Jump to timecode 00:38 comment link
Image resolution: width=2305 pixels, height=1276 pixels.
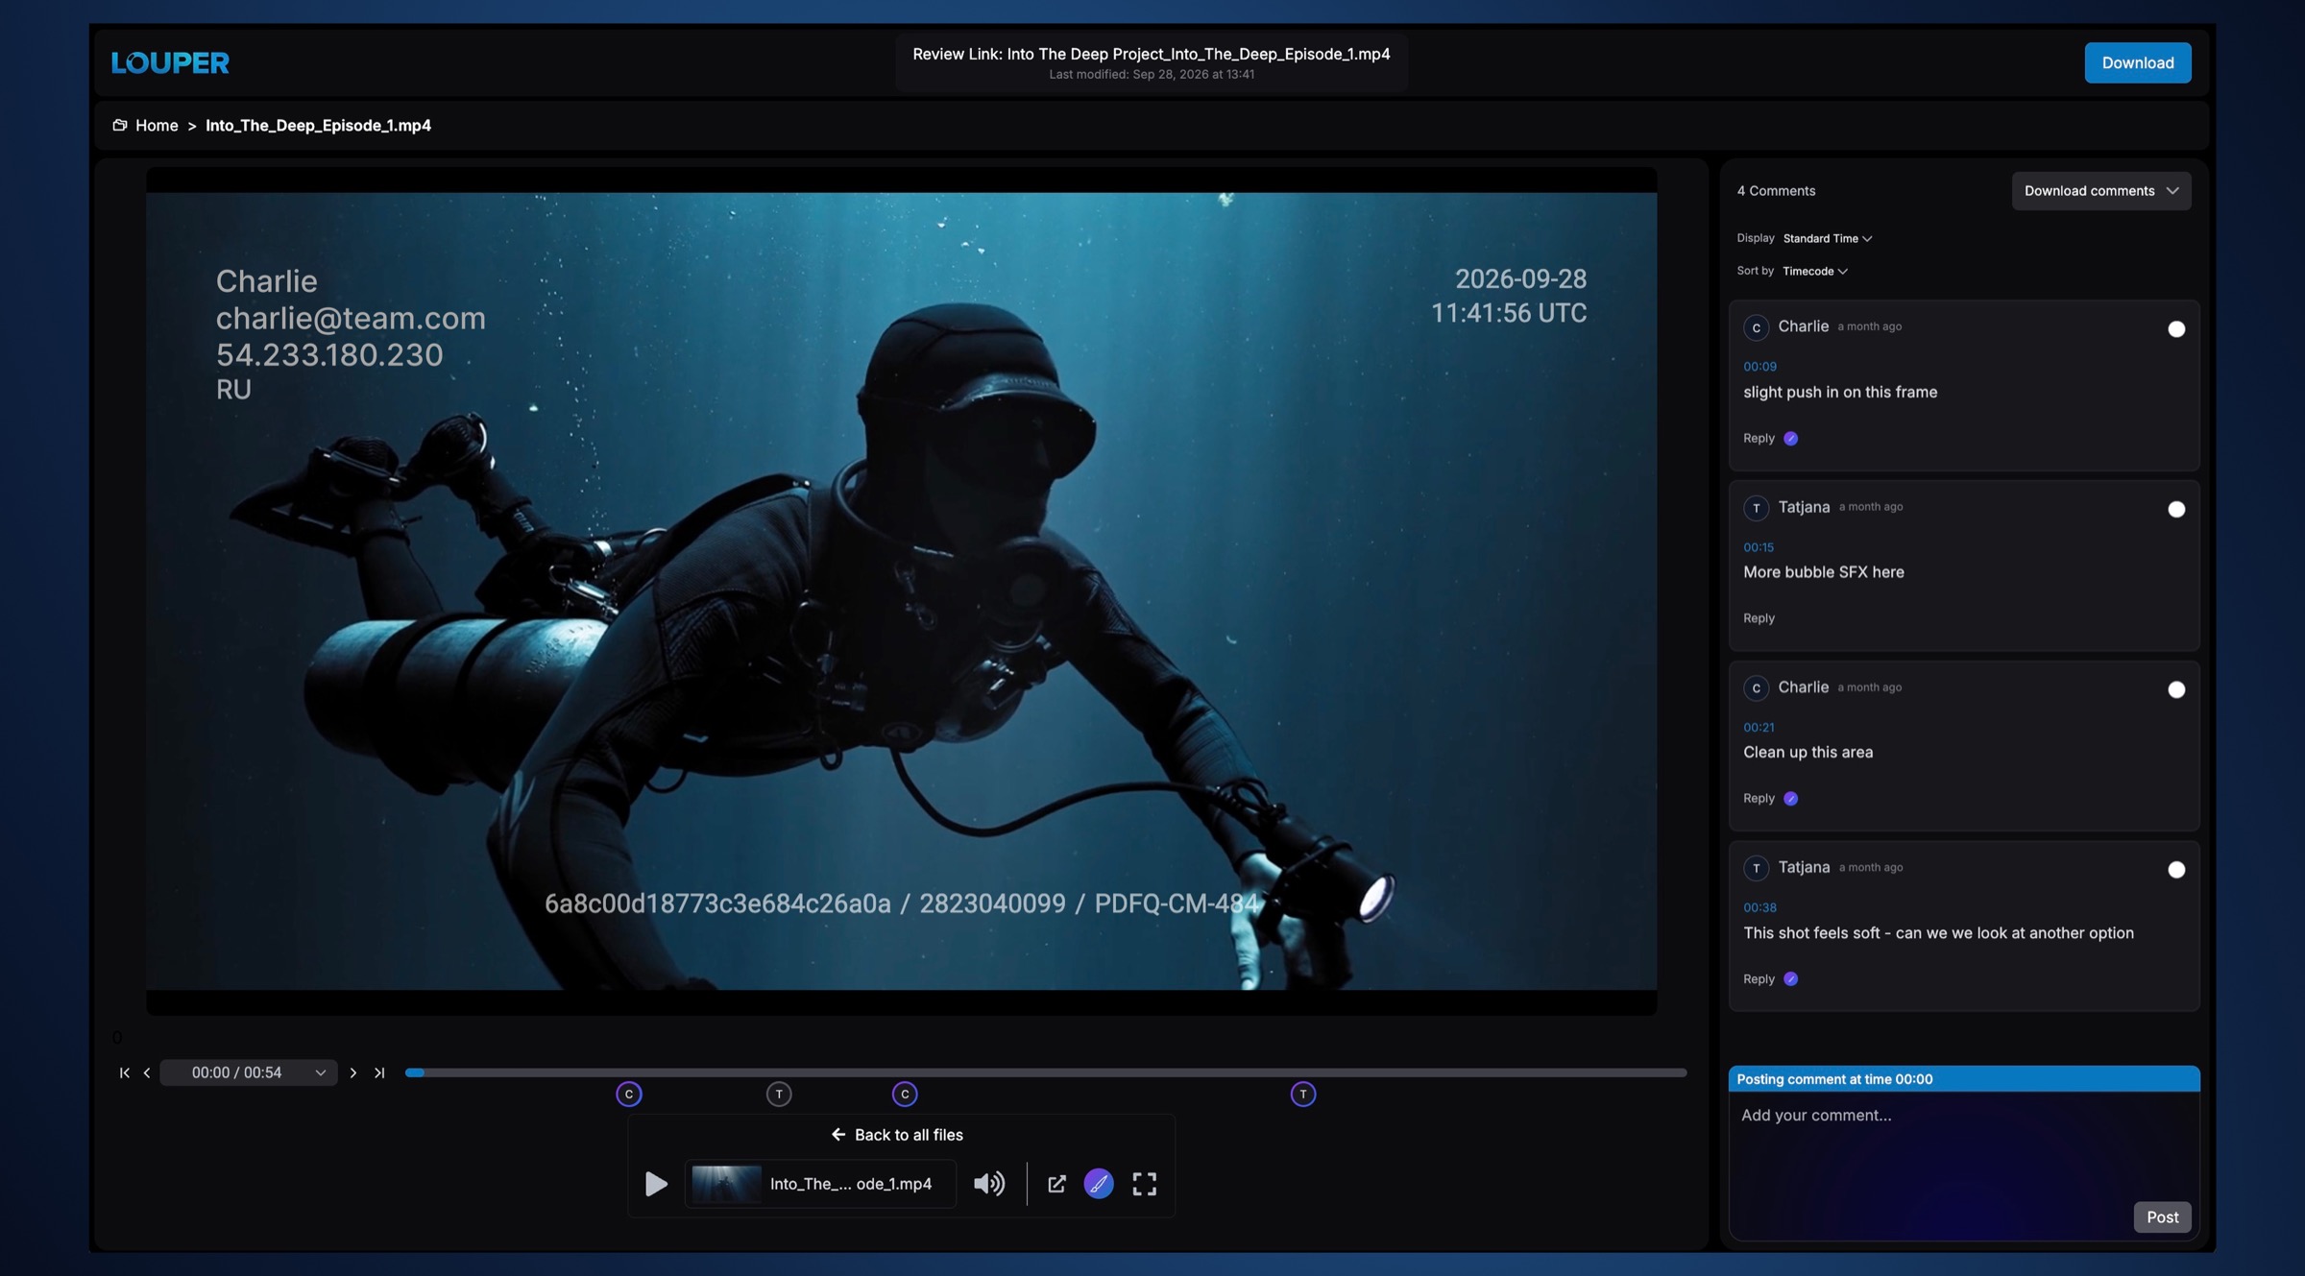pos(1759,908)
